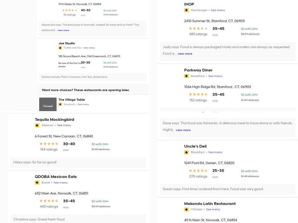Image resolution: width=298 pixels, height=223 pixels.
Task: Click the GH+ badge for Tequila Mockingbird
Action: coord(37,126)
